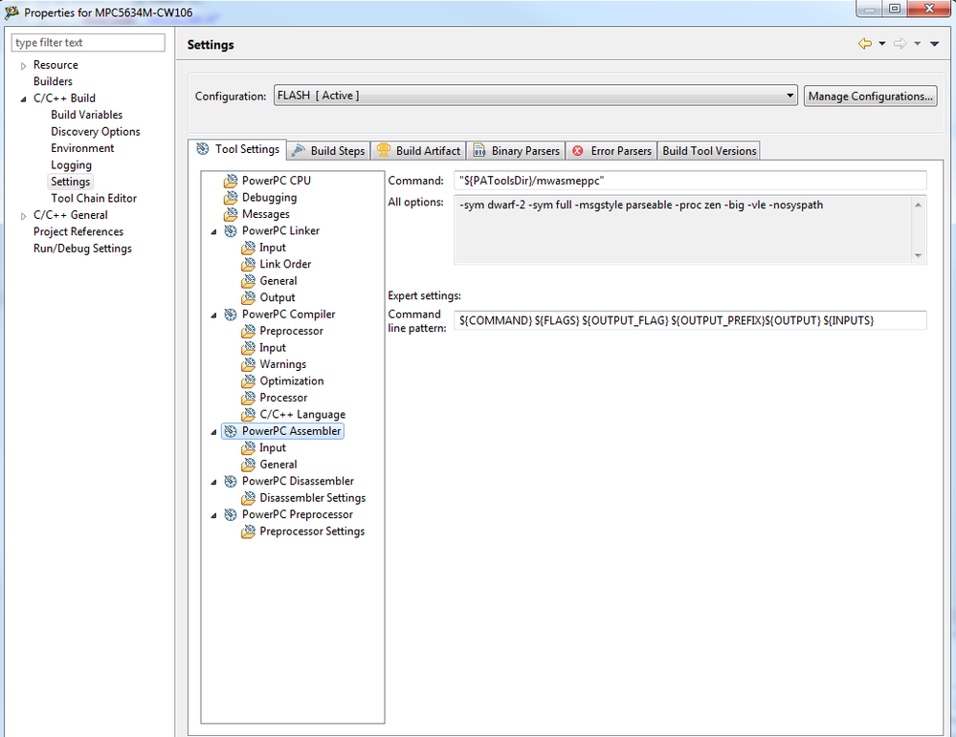The height and width of the screenshot is (737, 956).
Task: Click the PowerPC Assembler tool icon
Action: point(231,431)
